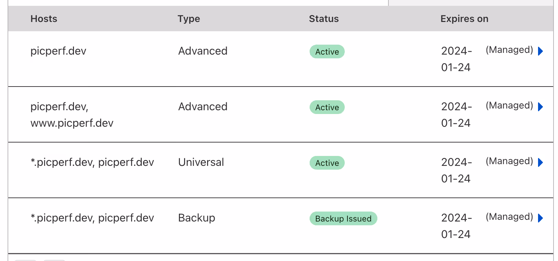The height and width of the screenshot is (261, 558).
Task: Click expiry date 2024-01-24 in Backup row
Action: coord(457,226)
